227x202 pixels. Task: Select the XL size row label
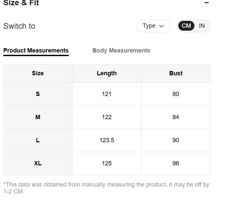click(38, 163)
